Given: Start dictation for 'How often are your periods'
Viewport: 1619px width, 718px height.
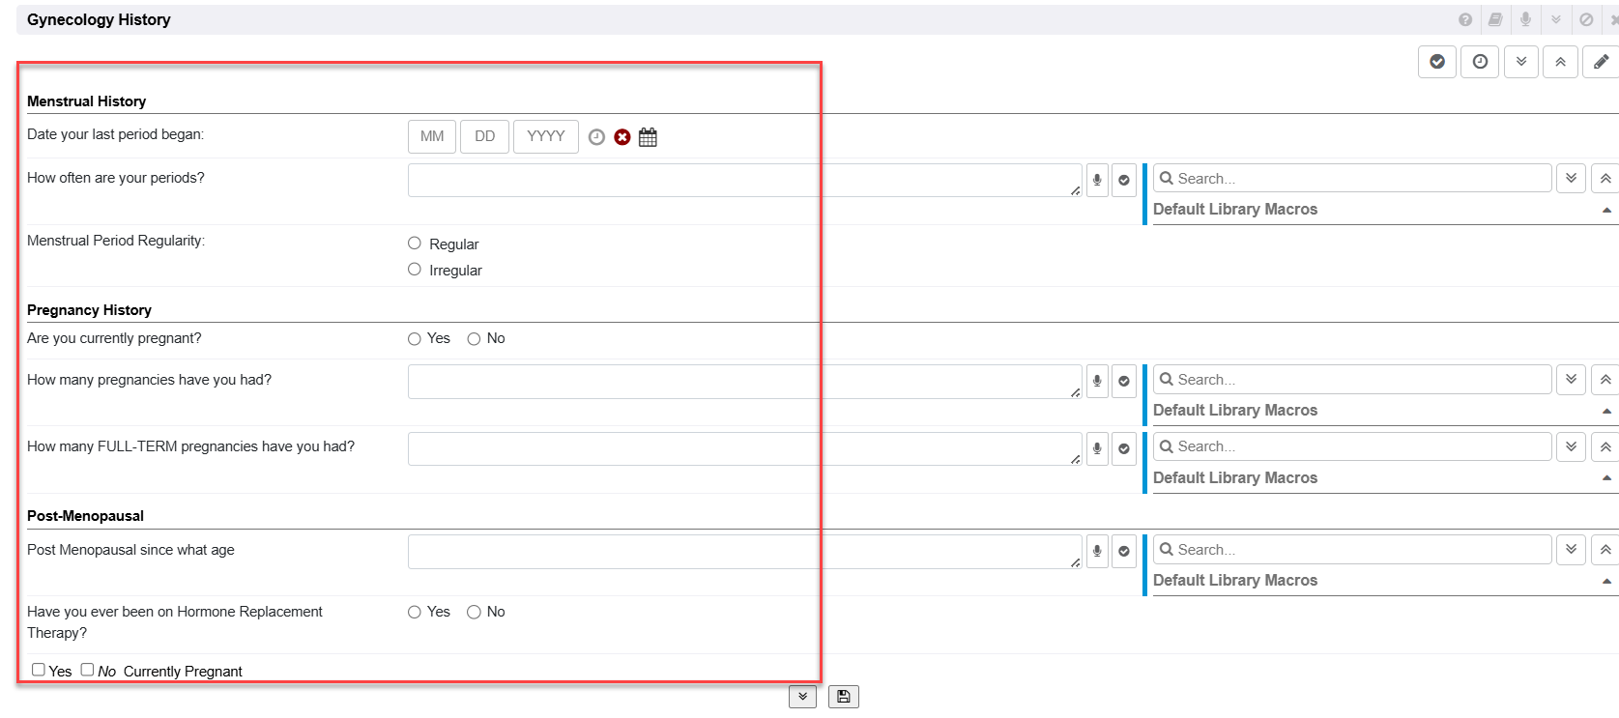Looking at the screenshot, I should (1097, 180).
